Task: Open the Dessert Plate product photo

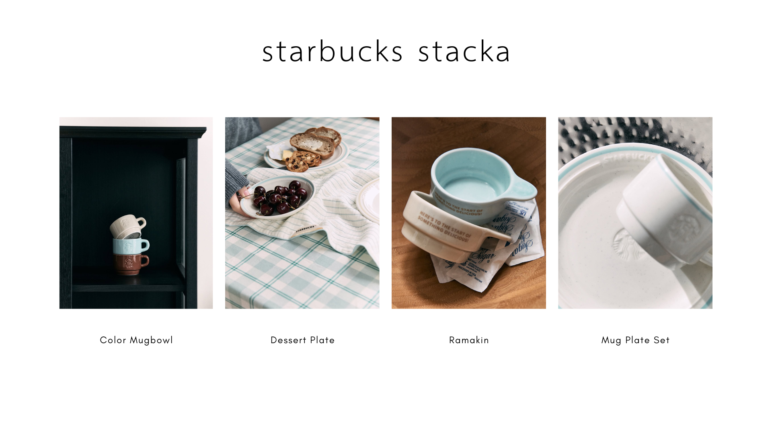Action: coord(302,213)
